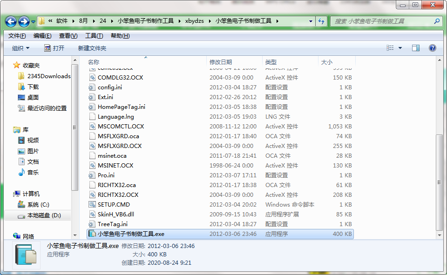Open the 工具(T) menu

pos(94,36)
